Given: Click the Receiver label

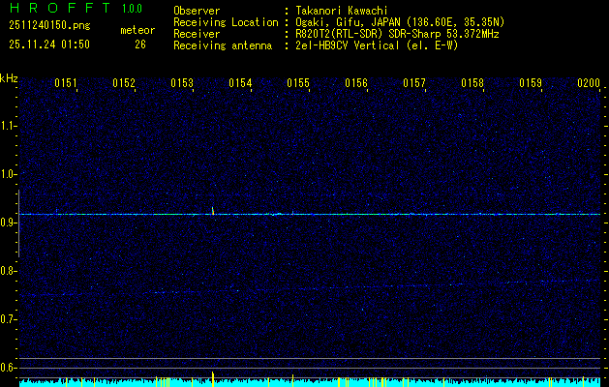Looking at the screenshot, I should coord(197,34).
